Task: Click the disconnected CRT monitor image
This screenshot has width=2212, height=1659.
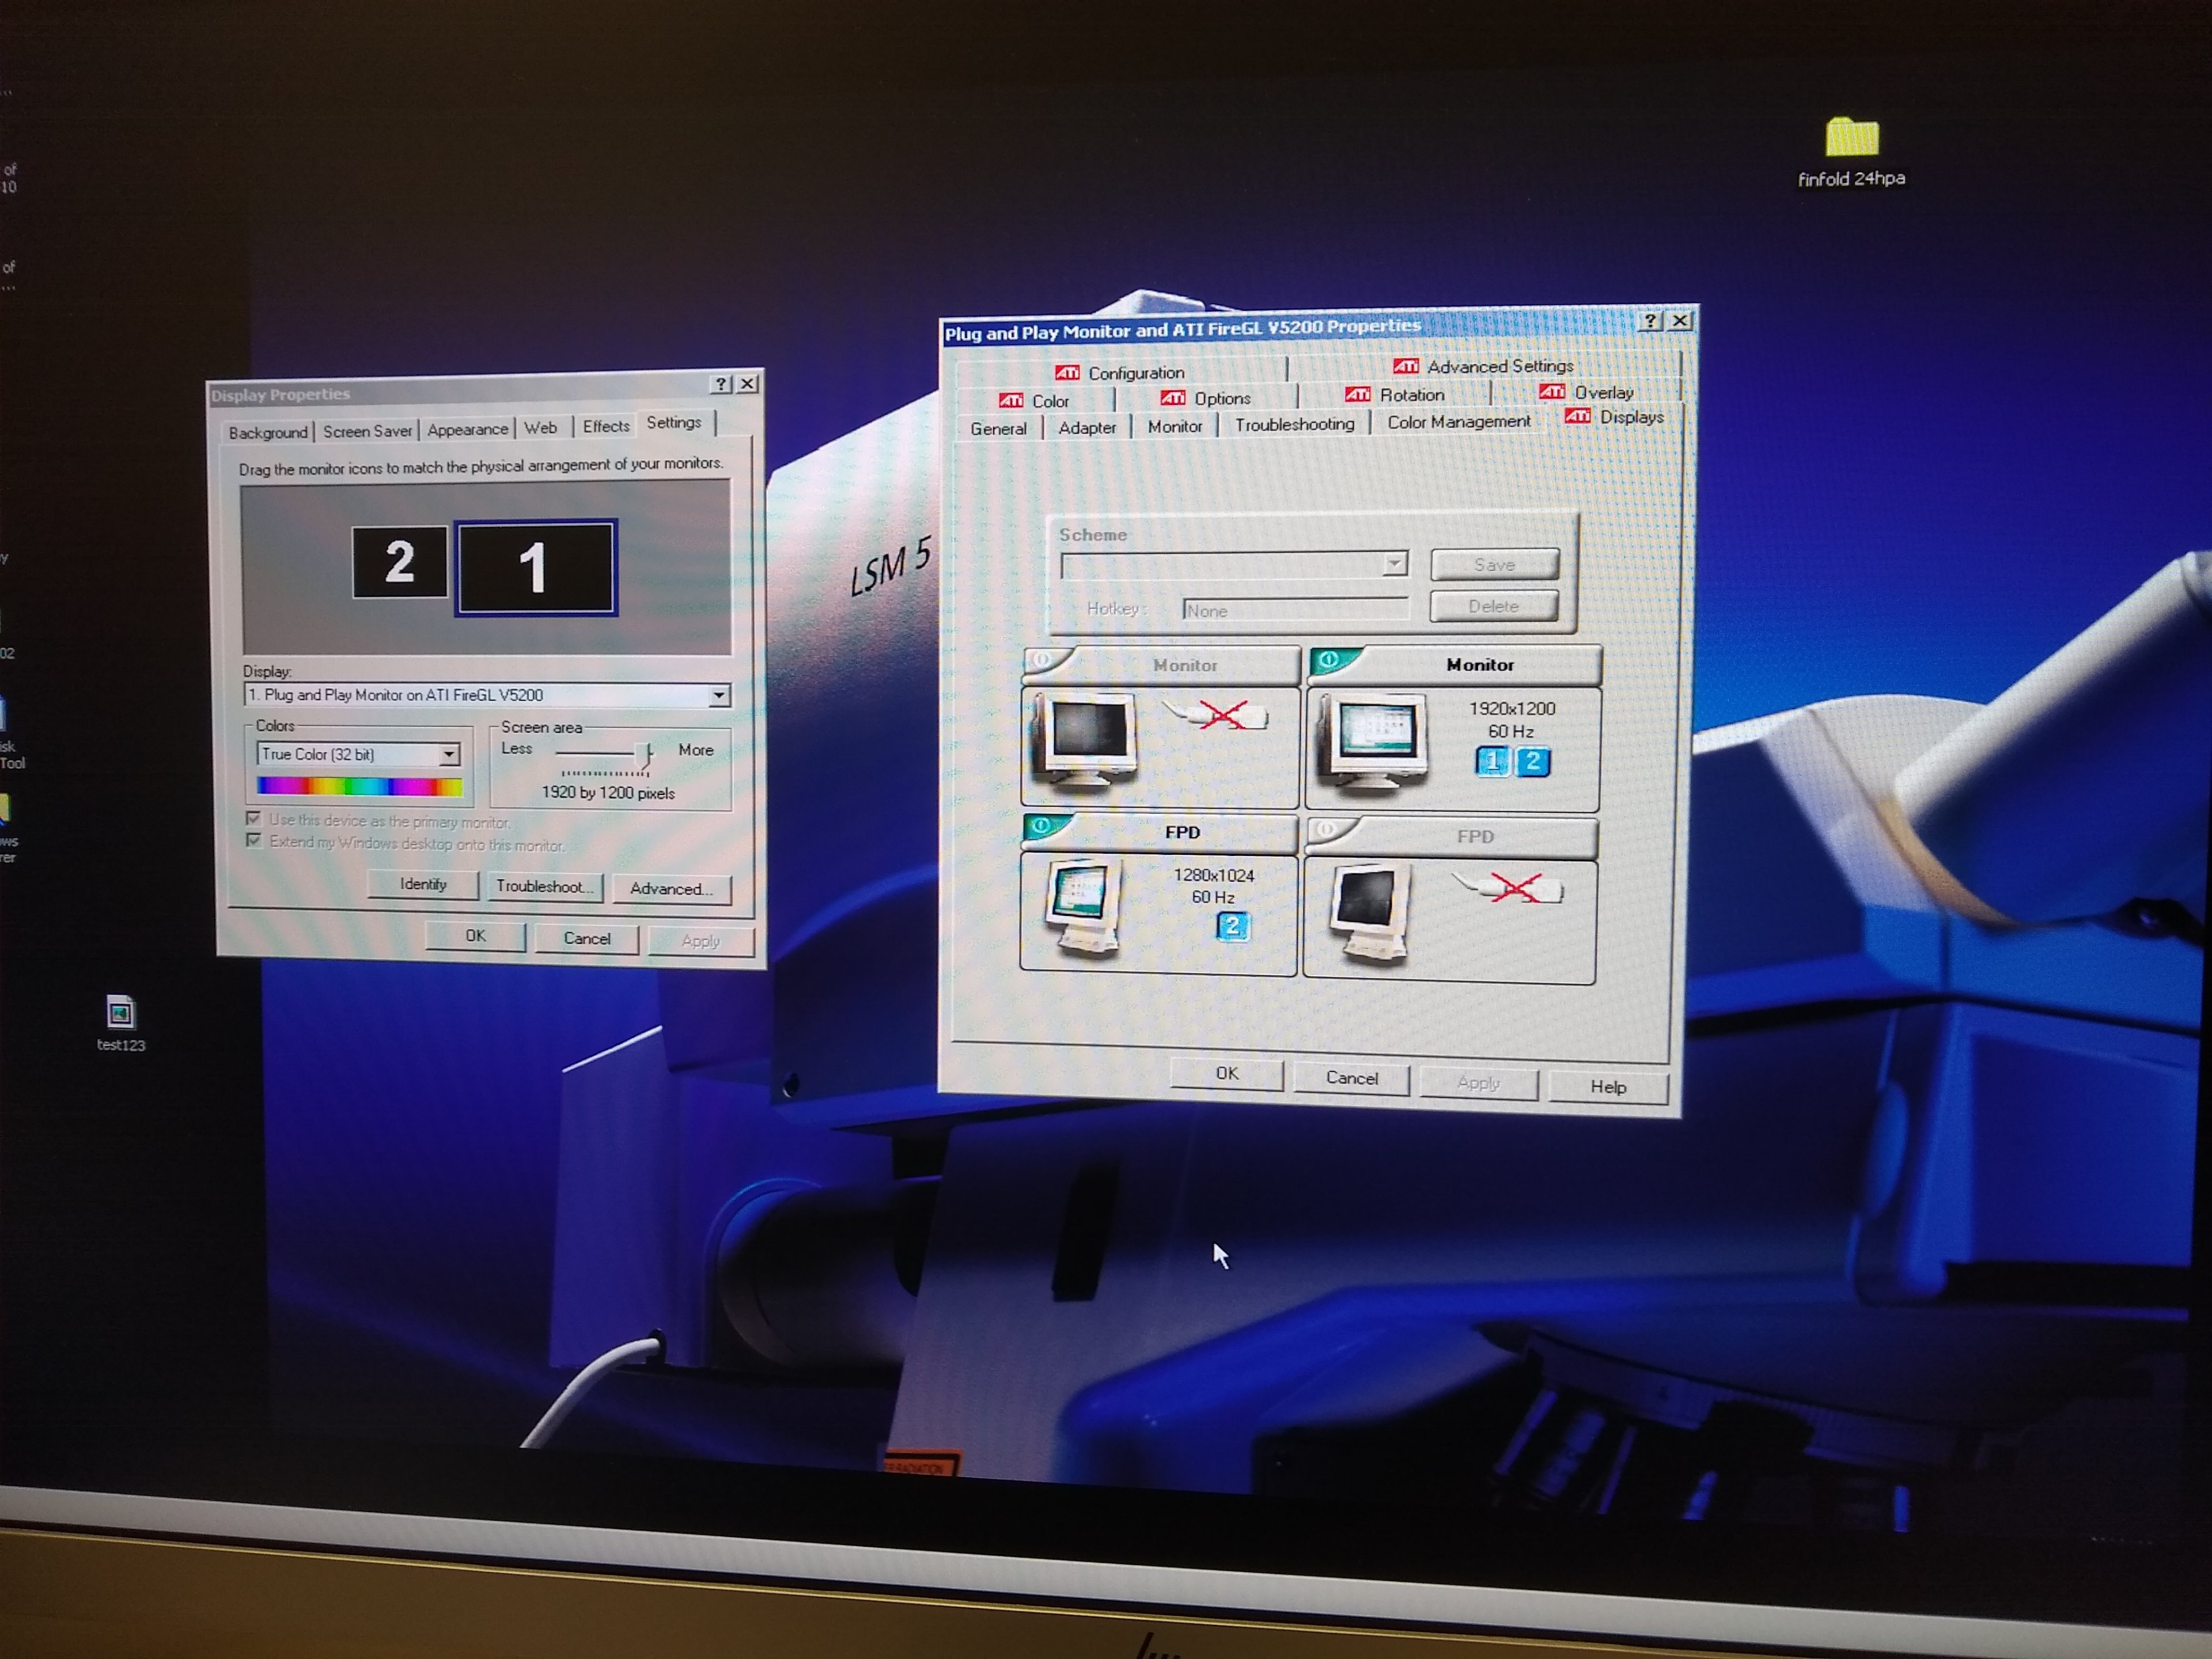Action: (x=1086, y=740)
